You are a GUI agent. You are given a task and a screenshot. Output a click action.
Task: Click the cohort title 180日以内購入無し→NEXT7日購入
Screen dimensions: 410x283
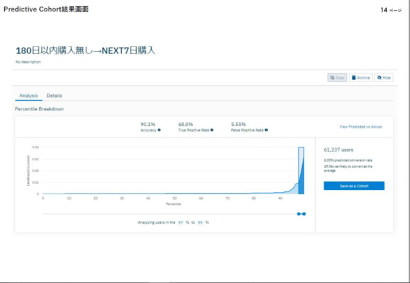tap(85, 51)
